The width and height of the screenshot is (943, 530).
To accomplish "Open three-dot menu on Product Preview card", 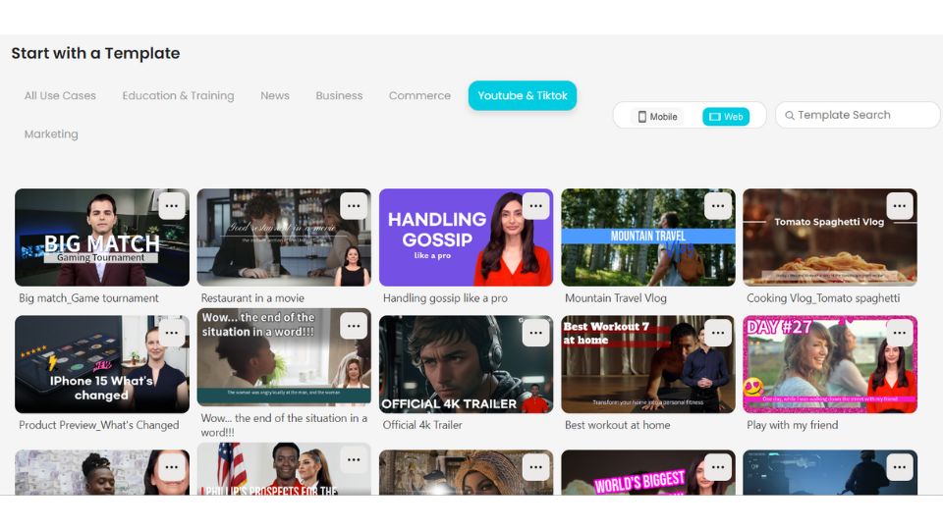I will click(x=171, y=333).
